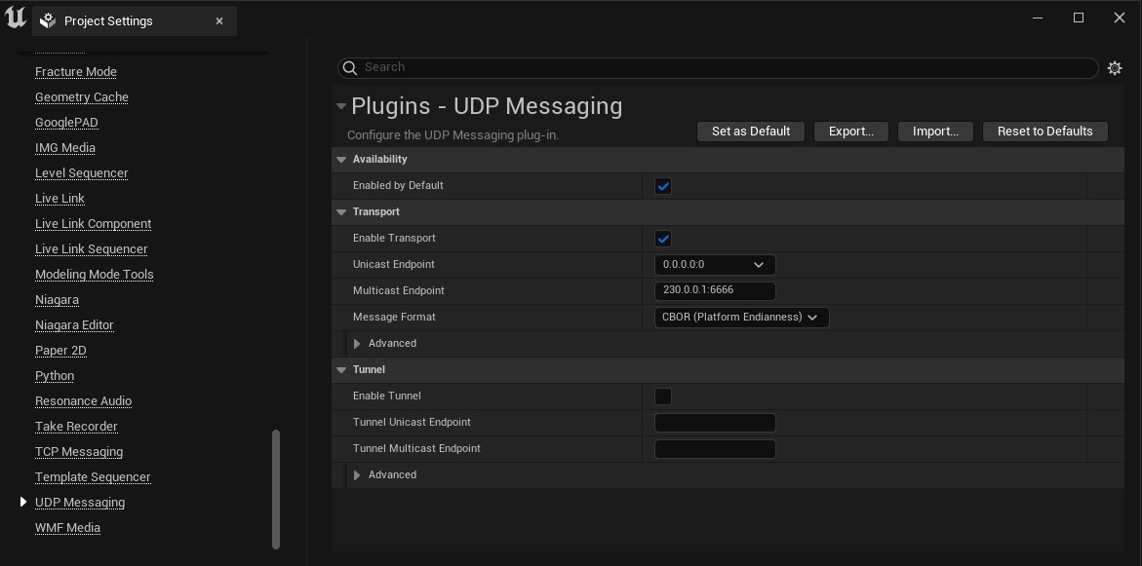Open Live Link Component settings
1142x566 pixels.
pos(94,224)
